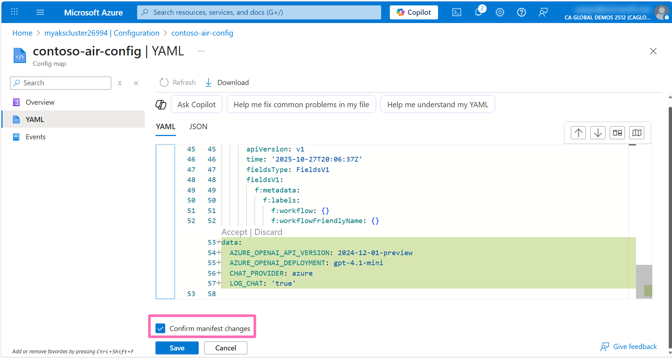The height and width of the screenshot is (358, 672).
Task: Open the Events menu item
Action: pyautogui.click(x=36, y=137)
